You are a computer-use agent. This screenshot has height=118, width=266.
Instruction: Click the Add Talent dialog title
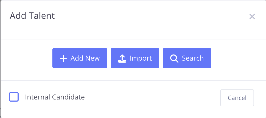coord(32,16)
